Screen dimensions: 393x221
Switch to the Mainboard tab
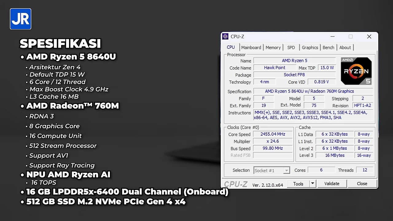pos(251,47)
